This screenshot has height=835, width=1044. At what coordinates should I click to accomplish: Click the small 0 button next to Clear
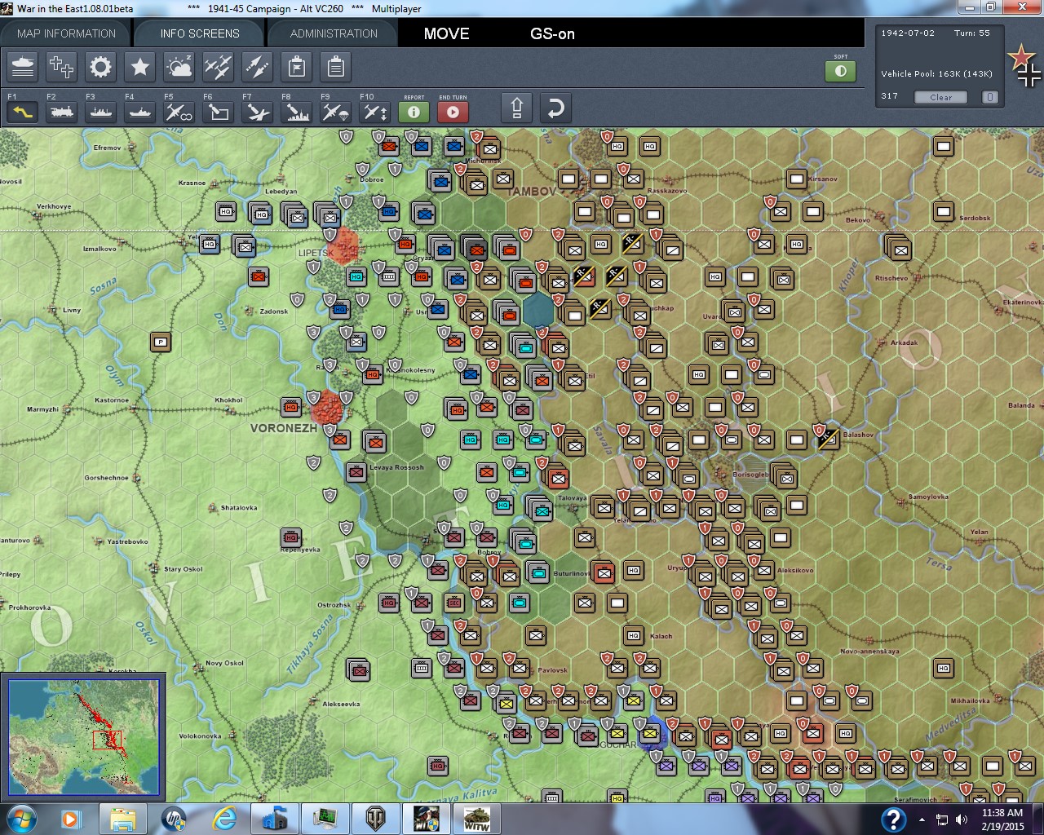[989, 97]
